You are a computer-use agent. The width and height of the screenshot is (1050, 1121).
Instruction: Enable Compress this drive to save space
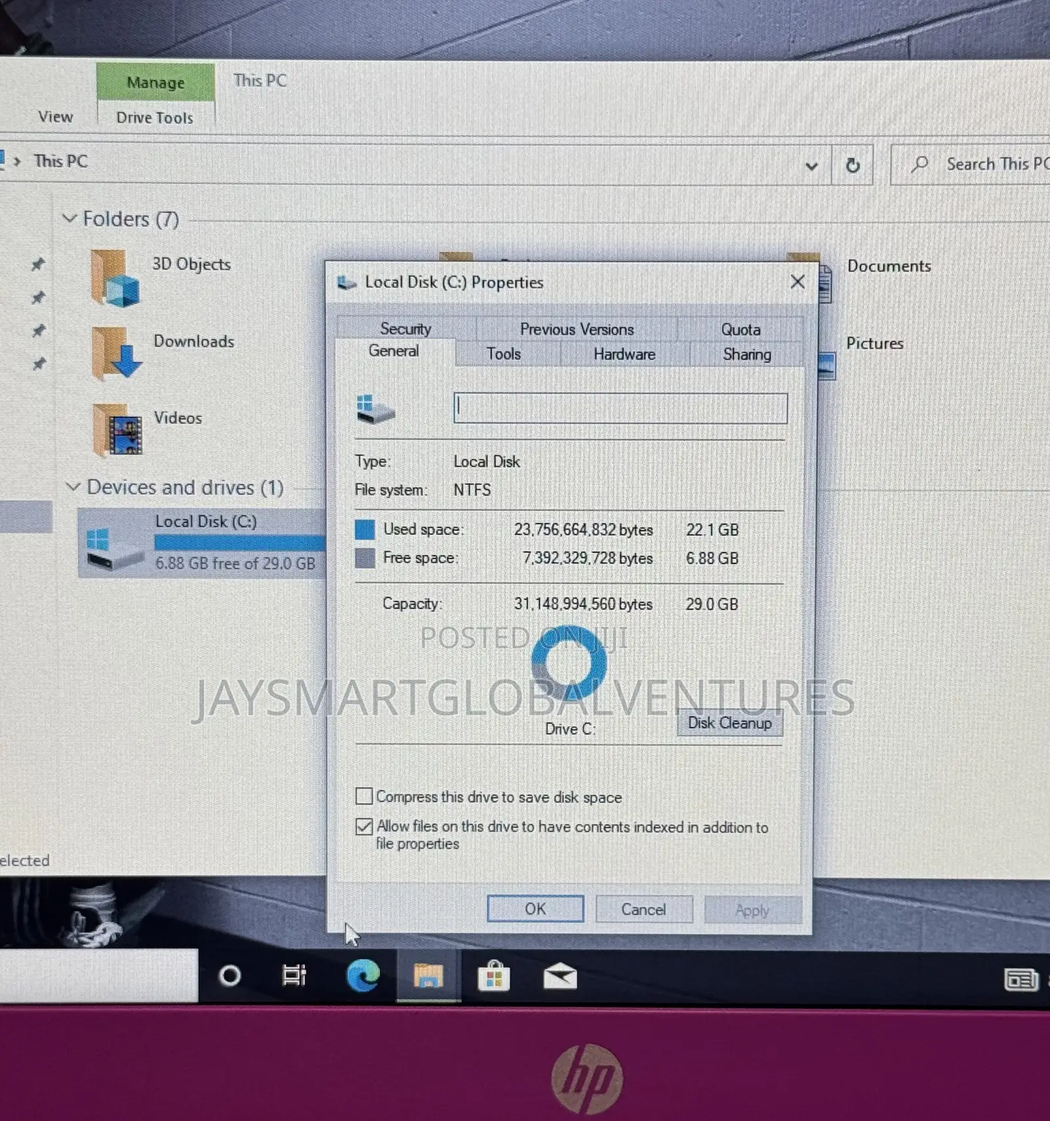tap(364, 796)
